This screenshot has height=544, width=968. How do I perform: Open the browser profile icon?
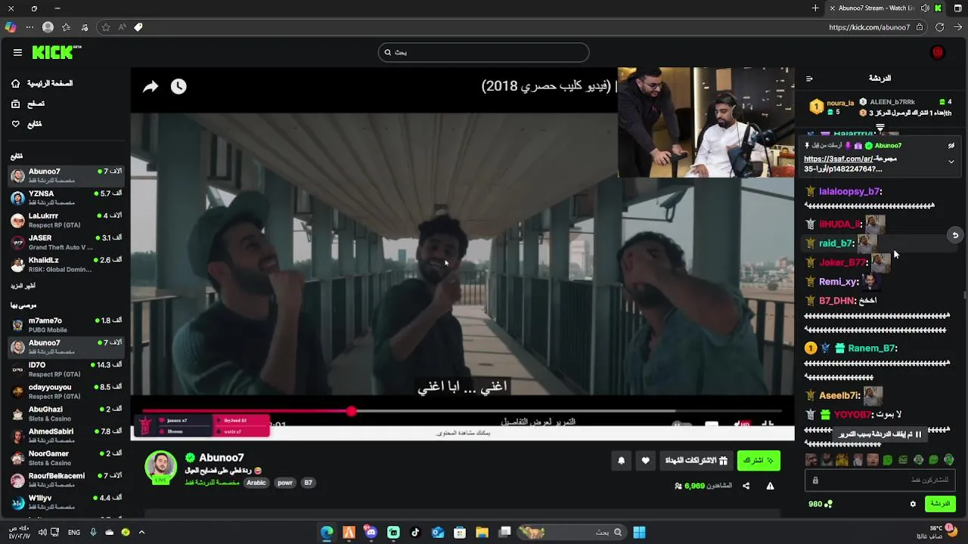[x=48, y=27]
